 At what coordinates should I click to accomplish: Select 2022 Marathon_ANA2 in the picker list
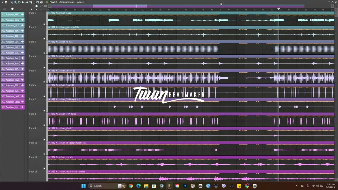click(12, 15)
